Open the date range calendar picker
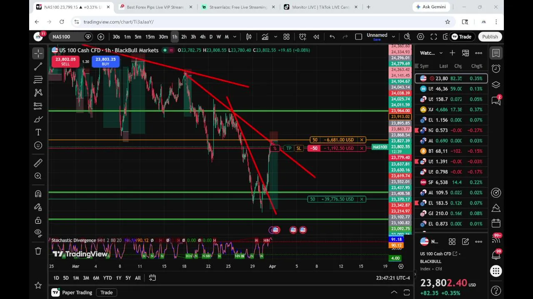Viewport: 533px width, 299px height. (x=152, y=278)
